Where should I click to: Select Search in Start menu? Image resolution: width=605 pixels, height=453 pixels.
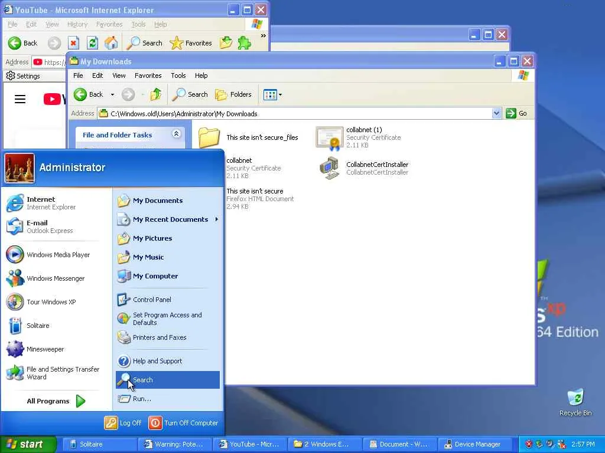pyautogui.click(x=167, y=380)
